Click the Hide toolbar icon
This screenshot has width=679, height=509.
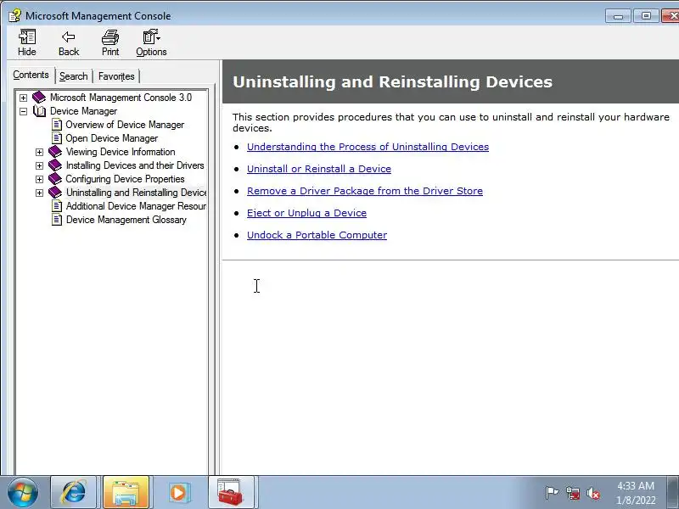point(27,42)
